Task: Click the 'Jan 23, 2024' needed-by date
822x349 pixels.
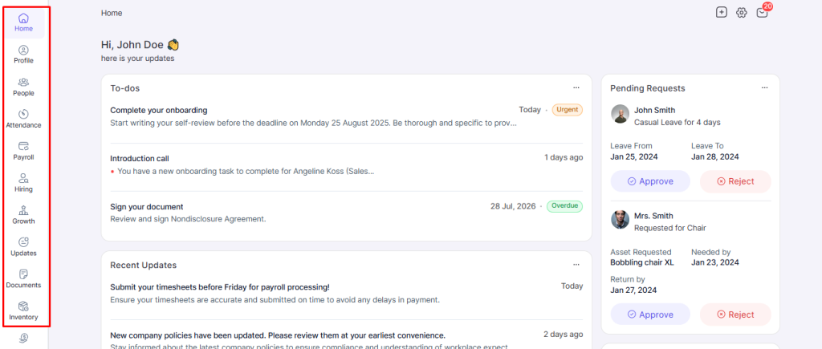Action: coord(715,262)
